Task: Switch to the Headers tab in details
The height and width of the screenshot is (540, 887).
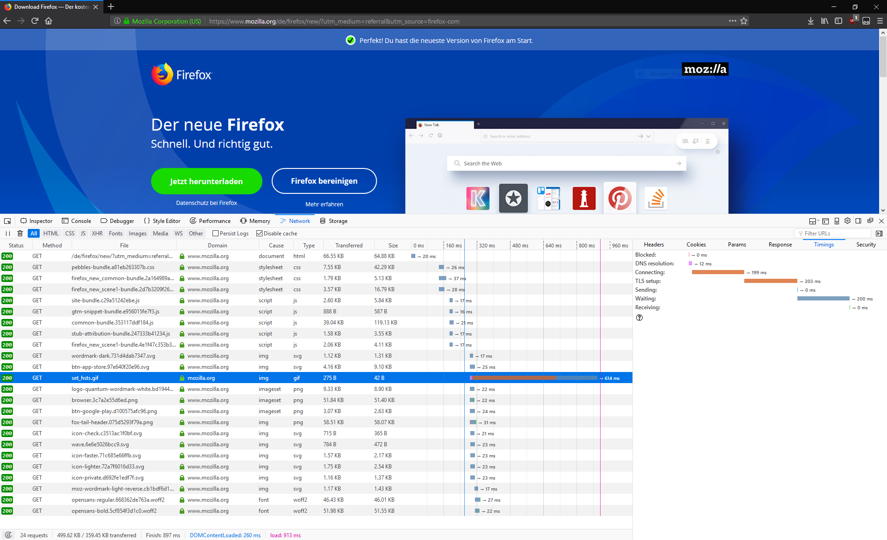Action: tap(654, 245)
